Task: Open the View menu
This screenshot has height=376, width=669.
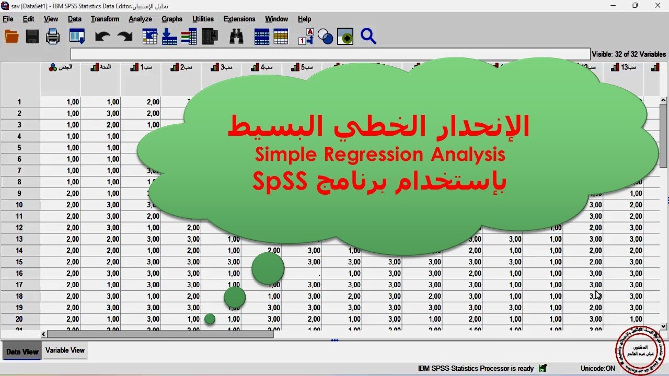Action: point(51,19)
